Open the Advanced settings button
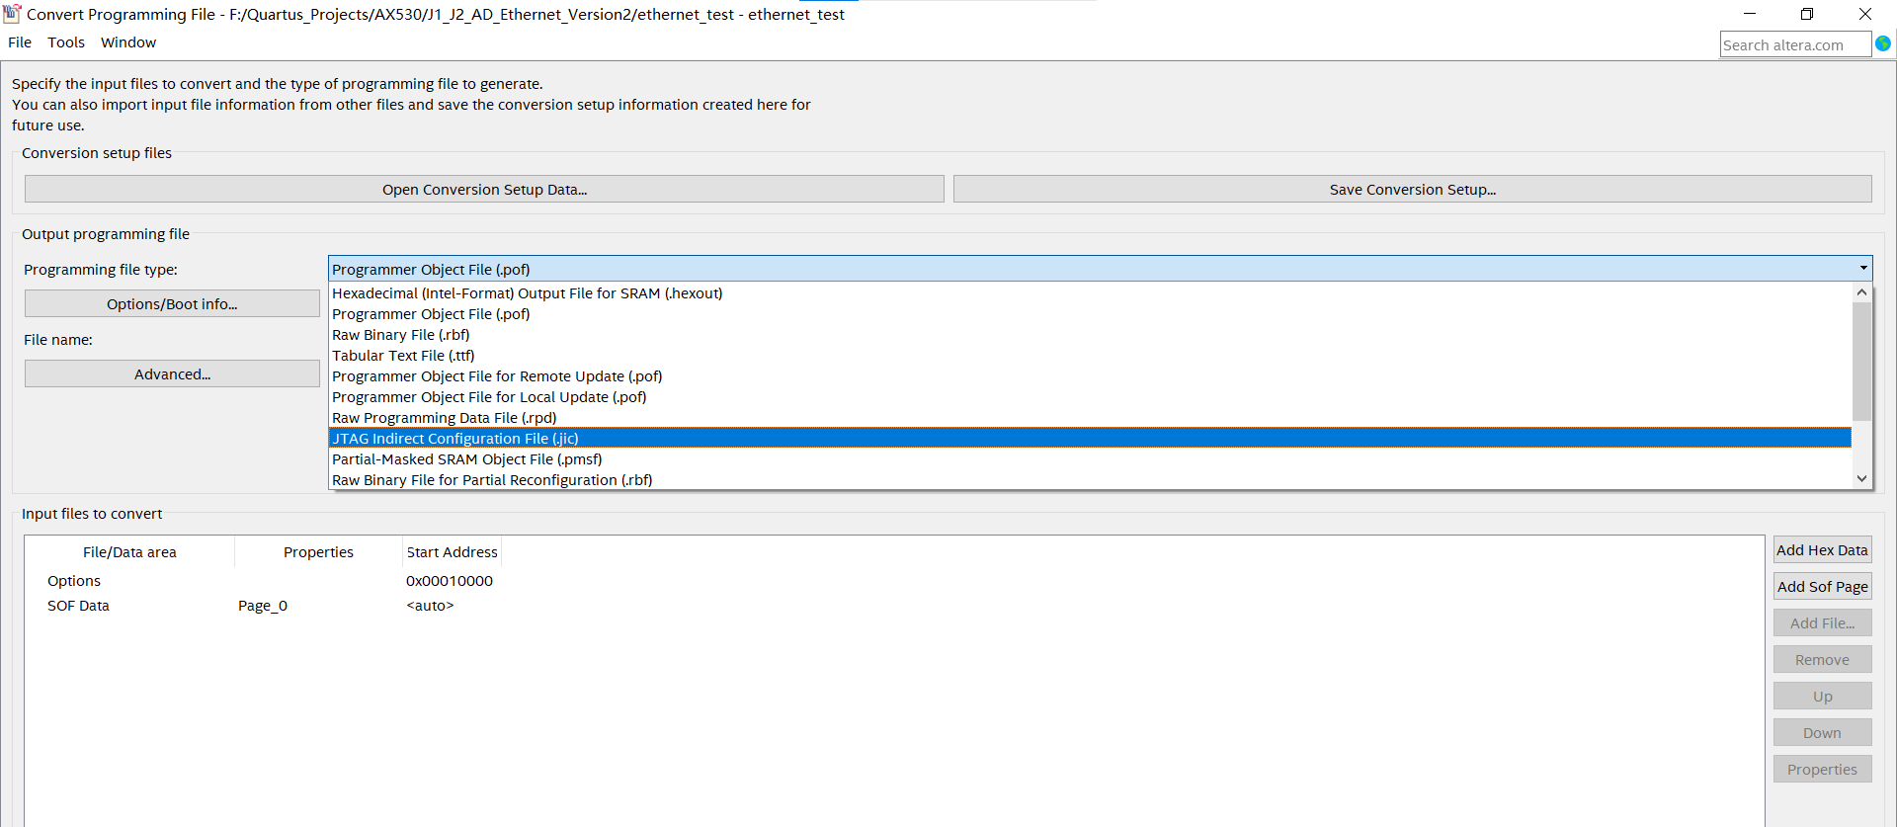Viewport: 1897px width, 827px height. pyautogui.click(x=172, y=374)
